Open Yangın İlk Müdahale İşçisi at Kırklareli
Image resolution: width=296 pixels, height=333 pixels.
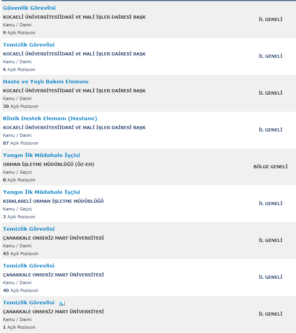pyautogui.click(x=42, y=192)
